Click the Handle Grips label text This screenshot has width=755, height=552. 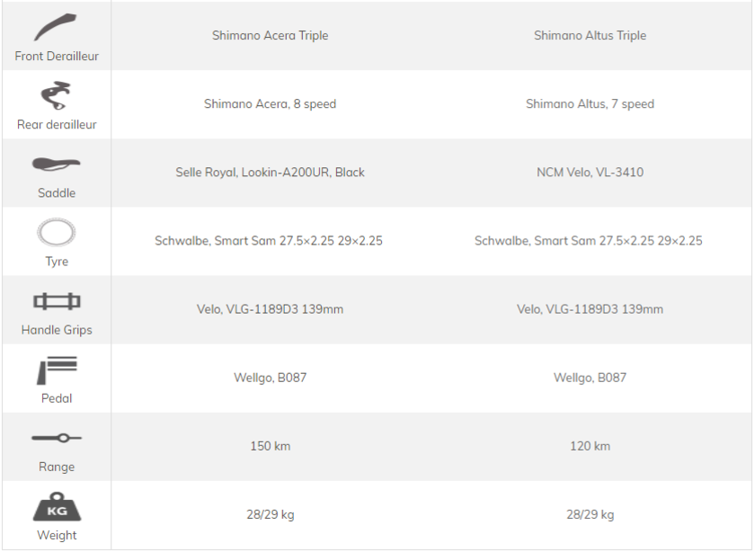coord(57,330)
